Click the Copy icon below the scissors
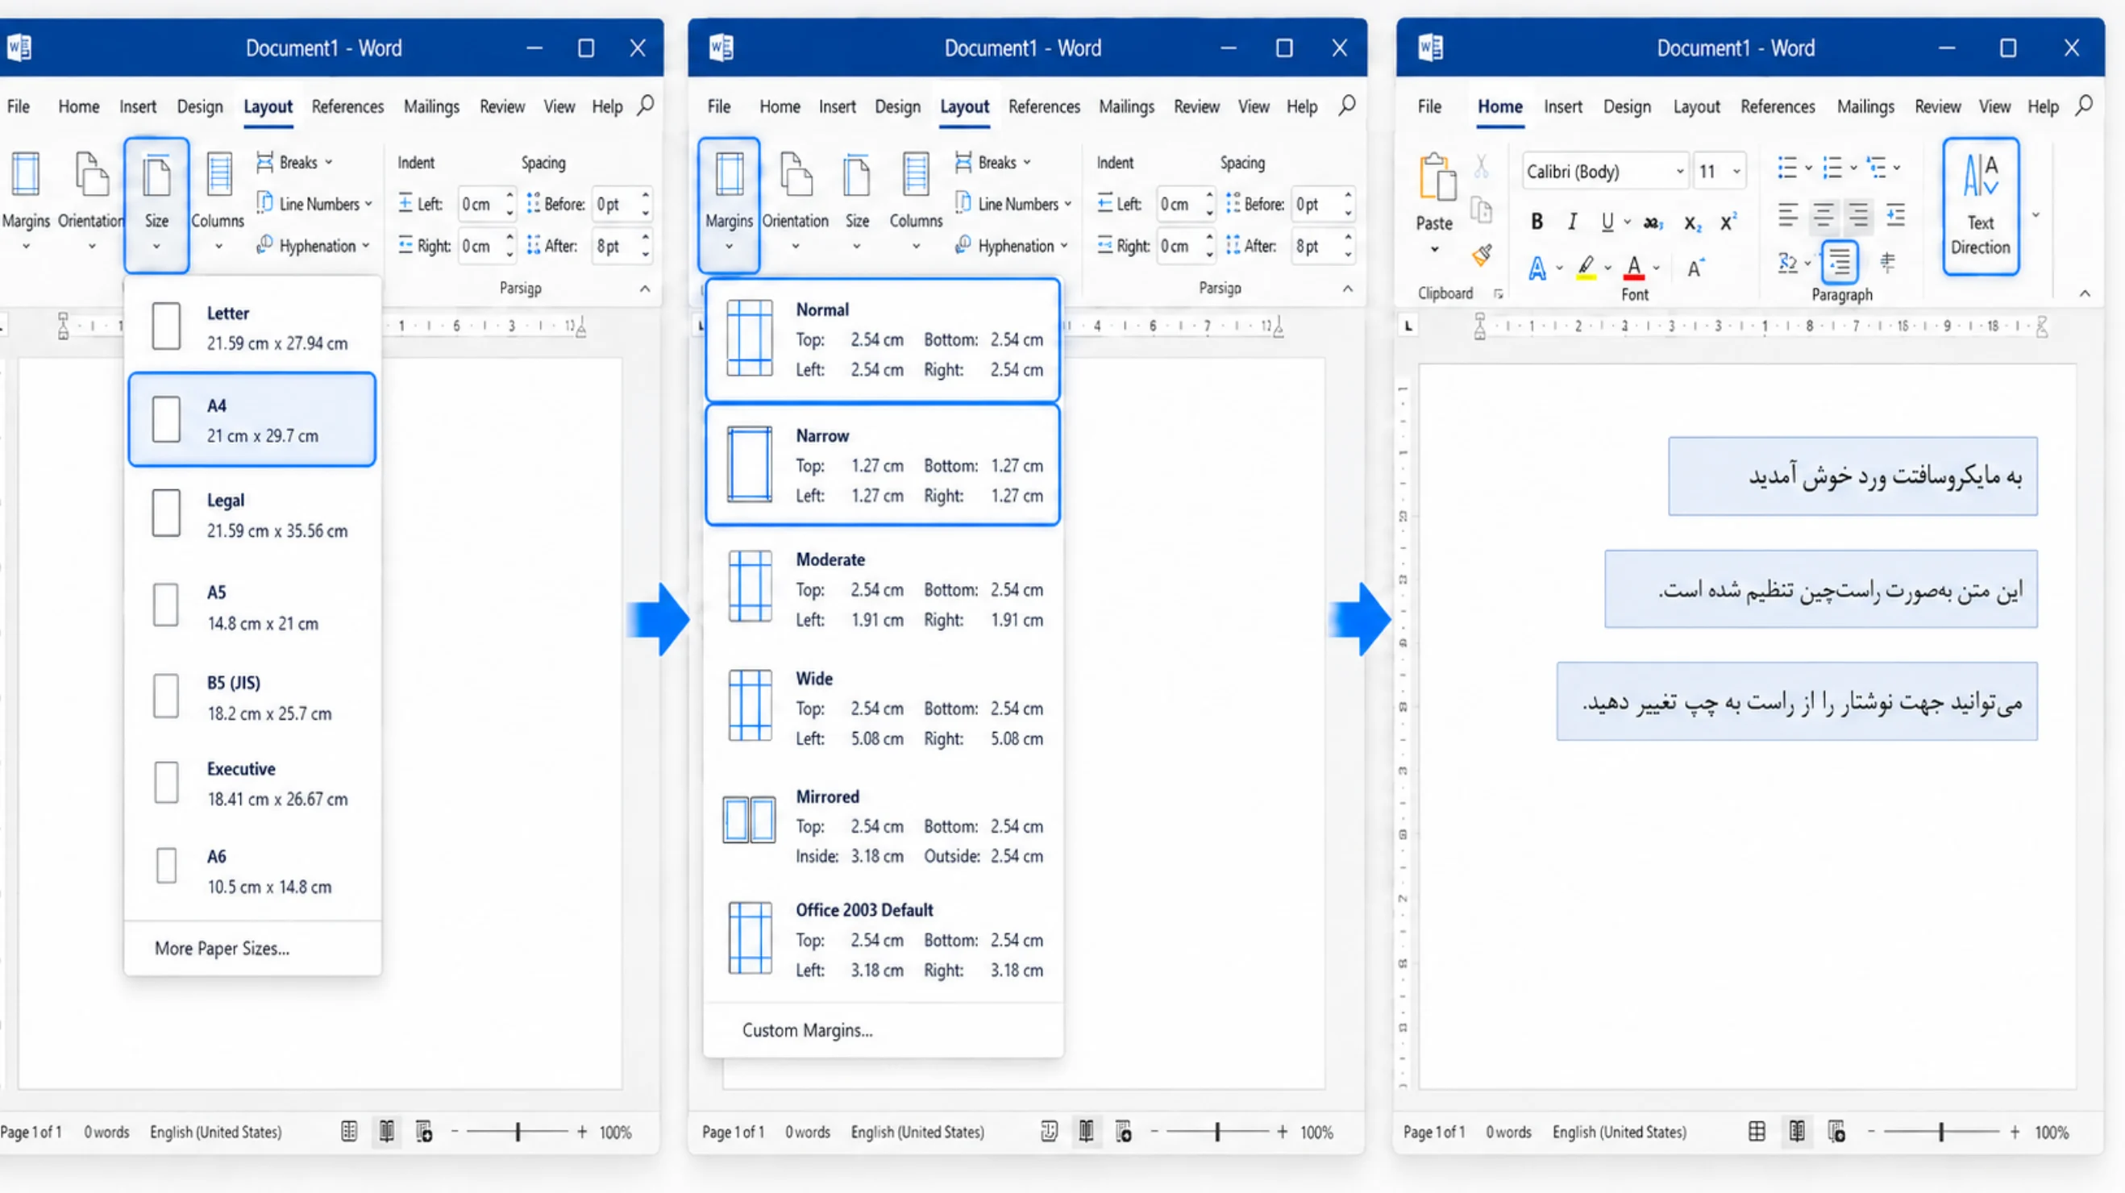This screenshot has width=2125, height=1193. [1482, 210]
